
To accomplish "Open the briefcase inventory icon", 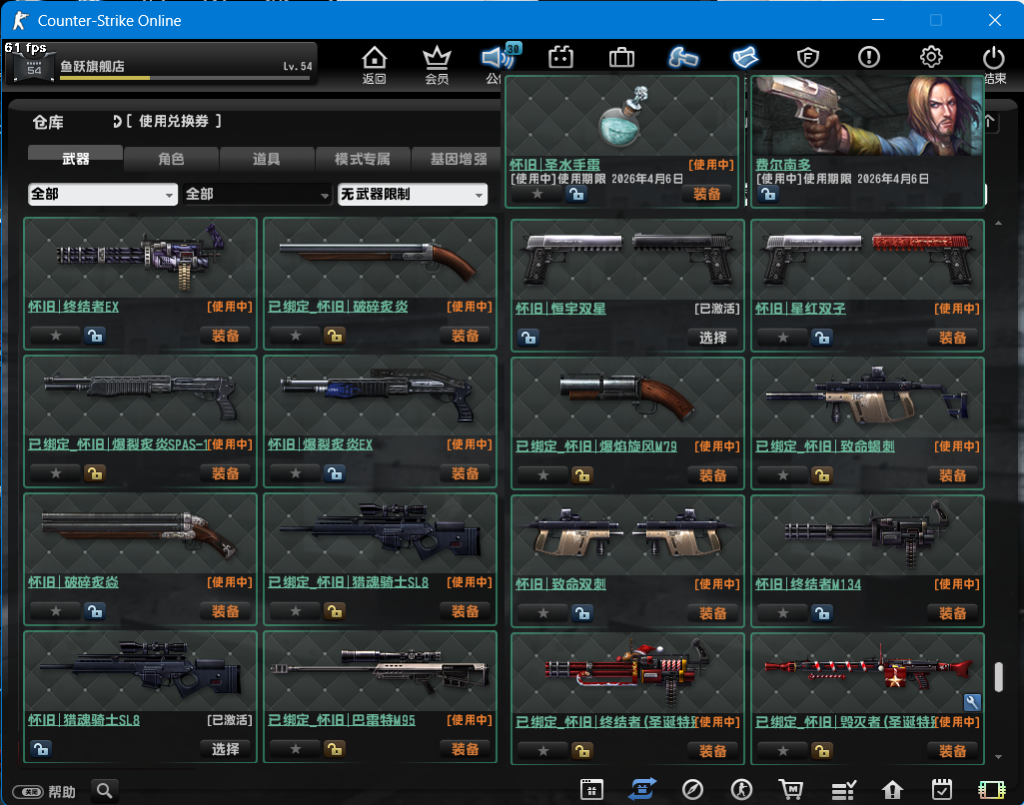I will coord(621,58).
